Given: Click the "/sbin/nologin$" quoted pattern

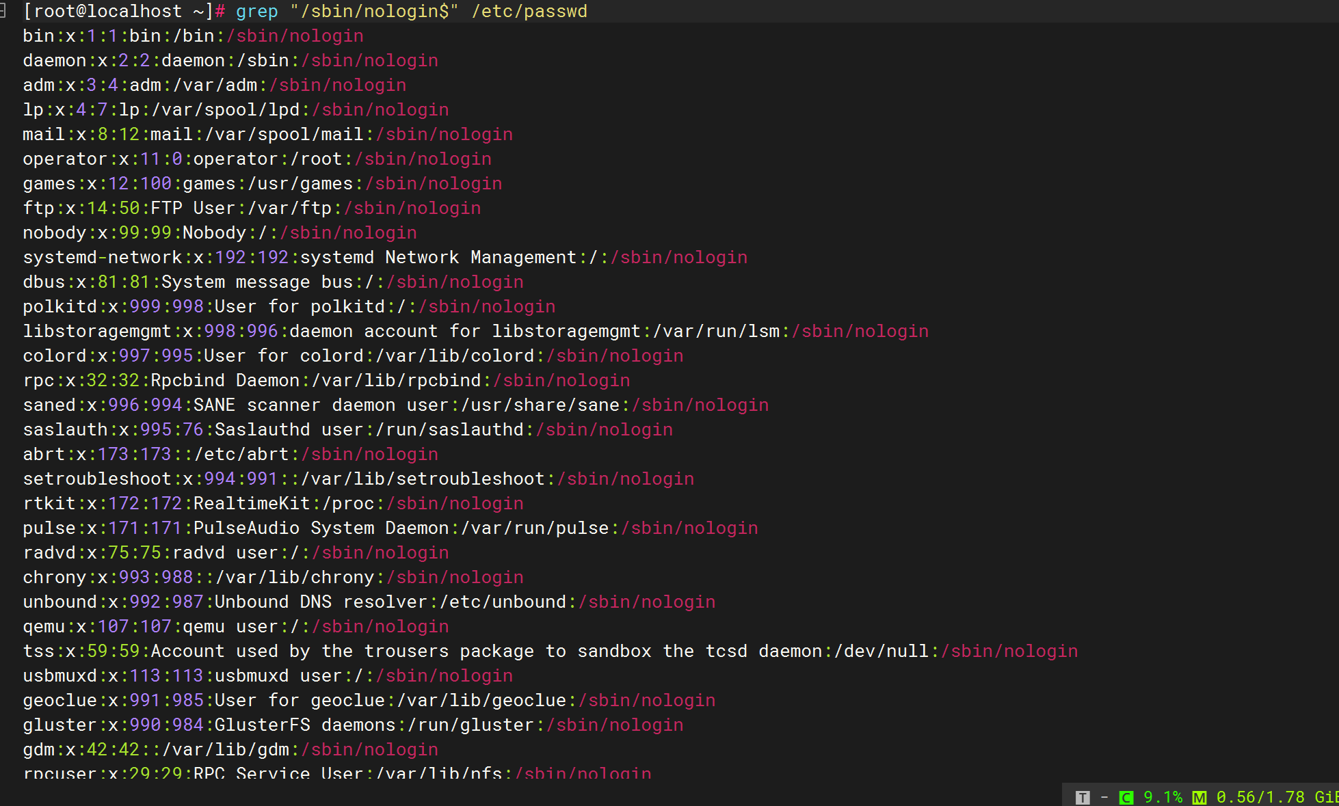Looking at the screenshot, I should pyautogui.click(x=374, y=12).
